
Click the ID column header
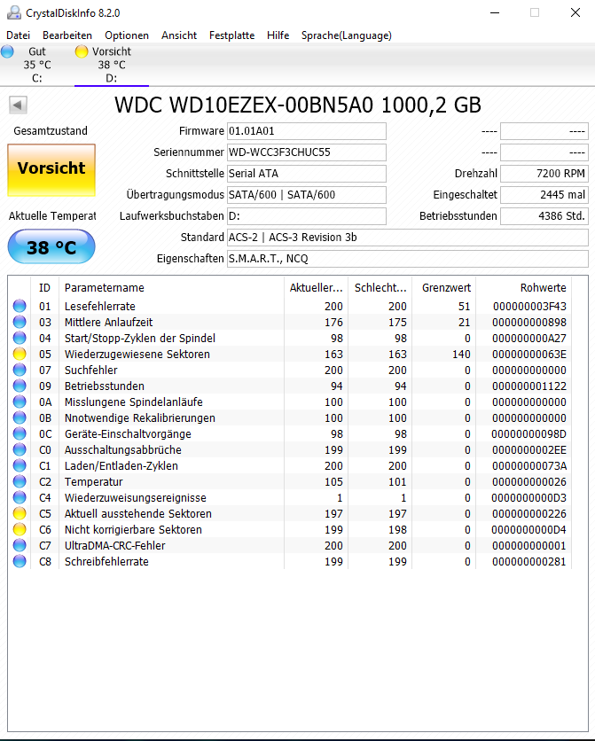pyautogui.click(x=45, y=288)
